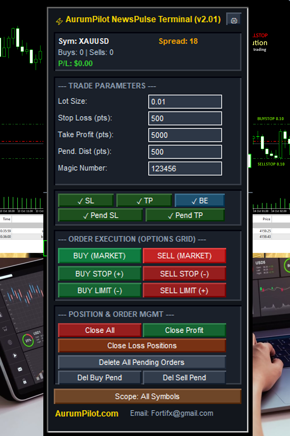Toggle the TP option
The image size is (290, 436).
tap(144, 201)
